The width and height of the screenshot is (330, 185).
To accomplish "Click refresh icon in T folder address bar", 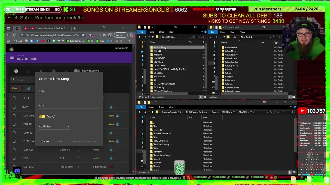I will coord(270,112).
